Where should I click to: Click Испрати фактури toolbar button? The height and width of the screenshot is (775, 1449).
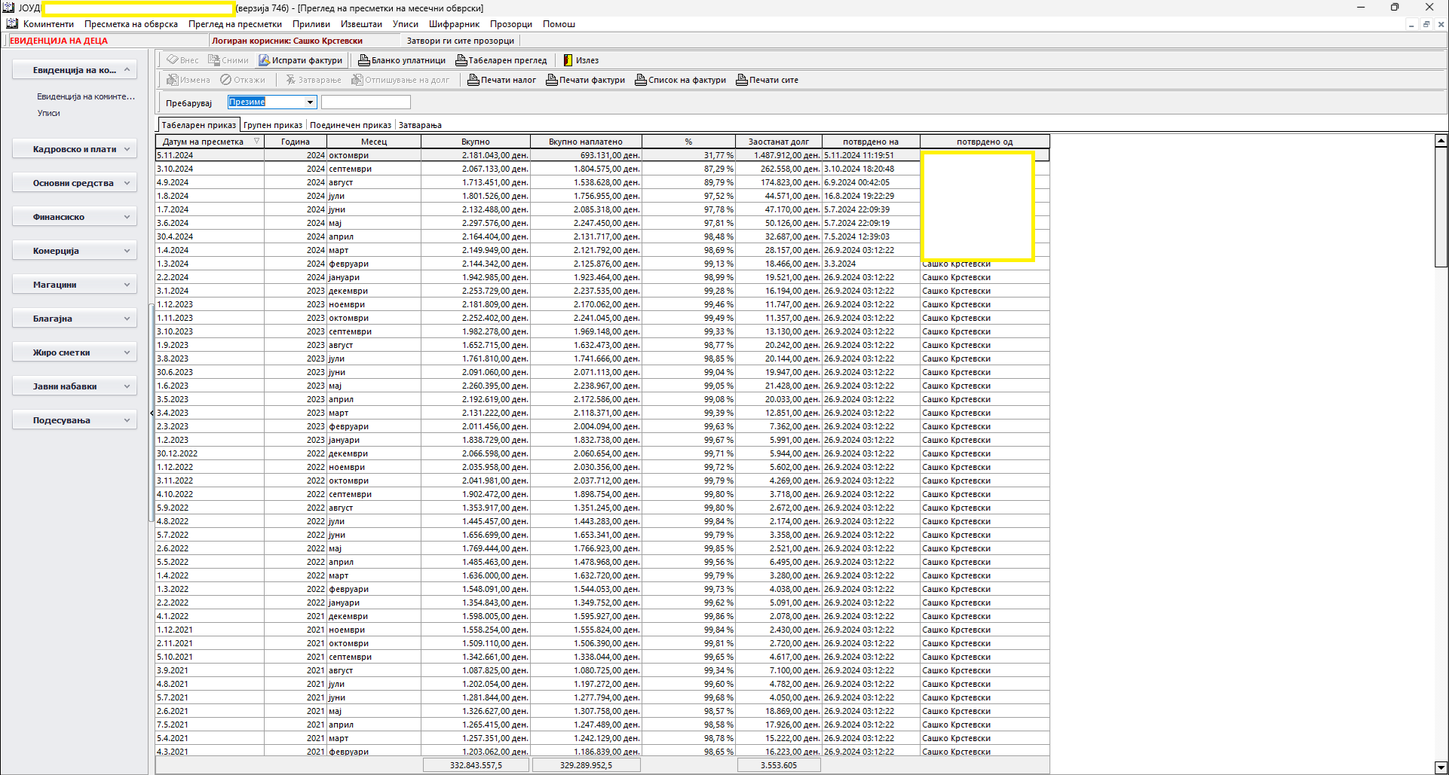click(x=301, y=60)
